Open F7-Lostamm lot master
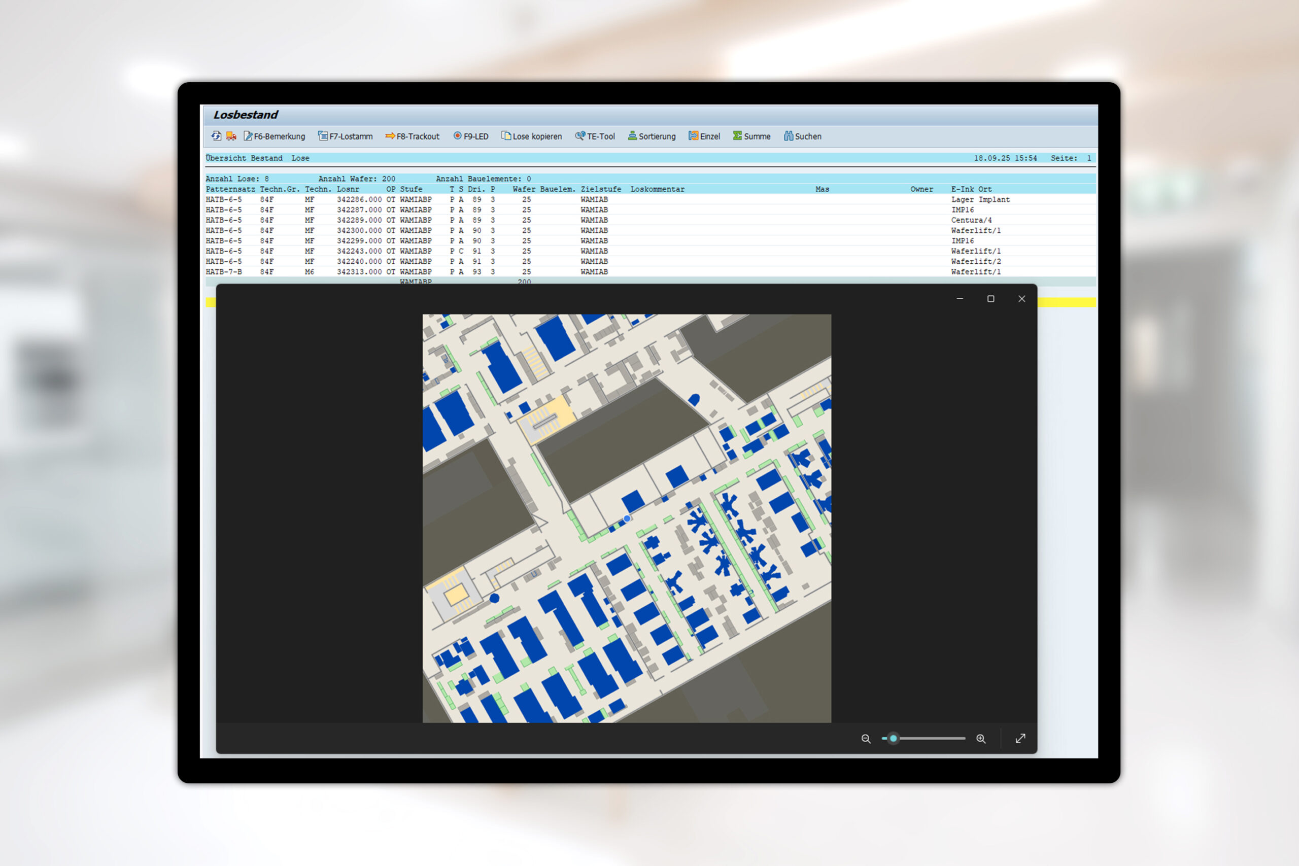Image resolution: width=1299 pixels, height=866 pixels. pyautogui.click(x=345, y=136)
